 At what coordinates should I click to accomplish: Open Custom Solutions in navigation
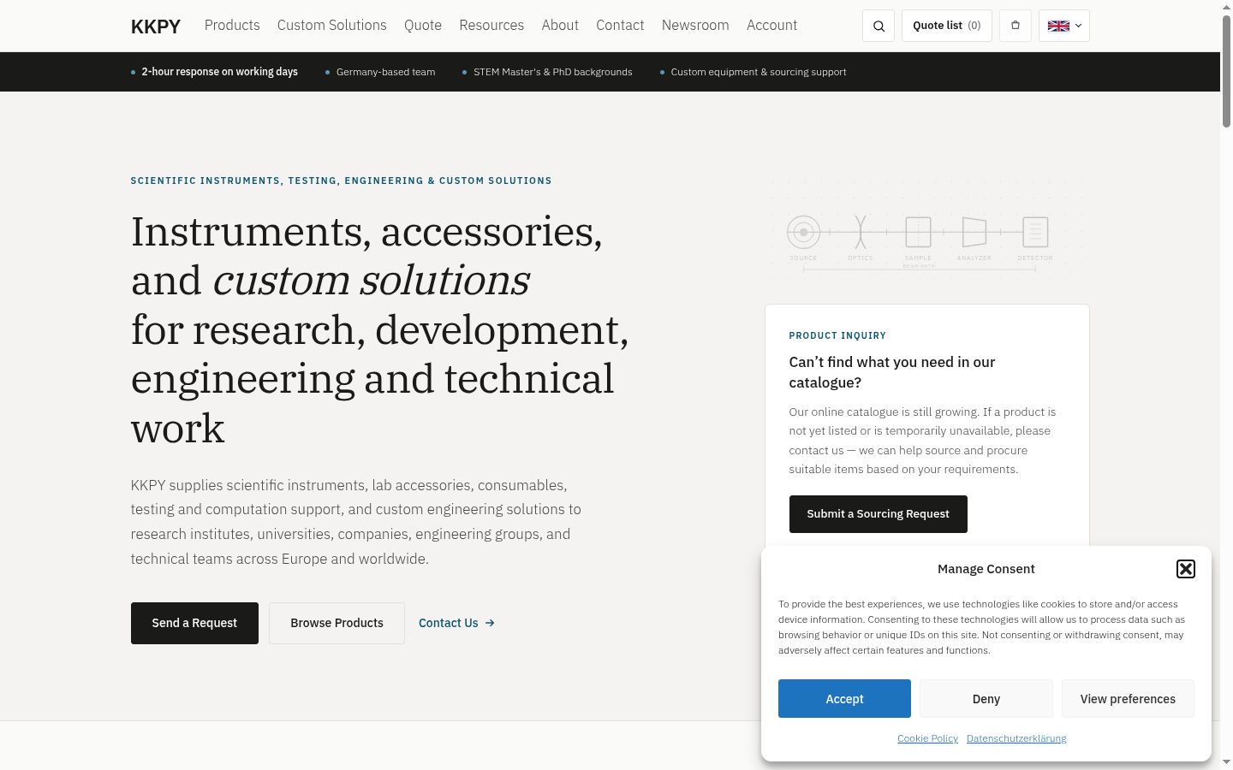pos(332,26)
